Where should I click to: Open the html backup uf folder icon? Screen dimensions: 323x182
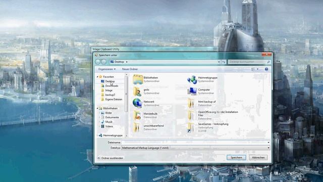[191, 103]
